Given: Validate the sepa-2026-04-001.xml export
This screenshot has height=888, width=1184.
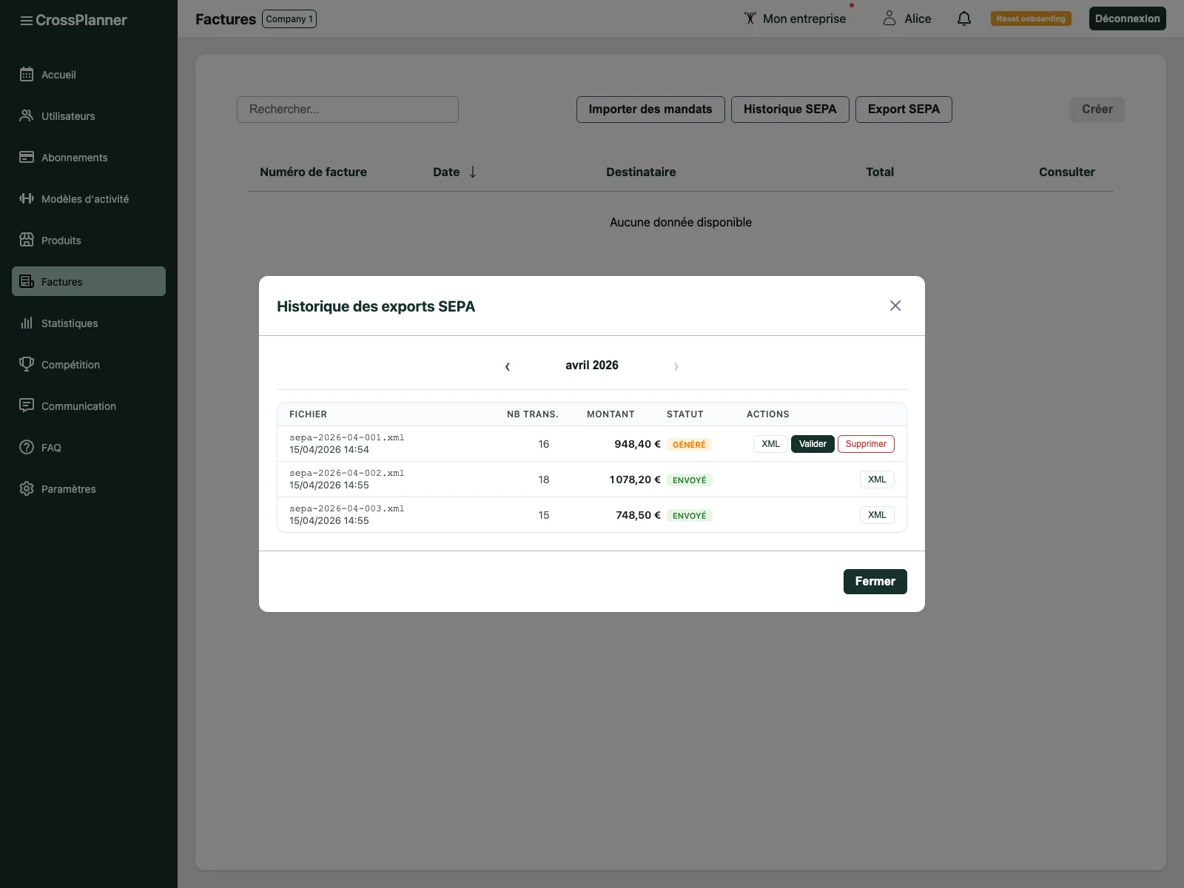Looking at the screenshot, I should [x=812, y=444].
